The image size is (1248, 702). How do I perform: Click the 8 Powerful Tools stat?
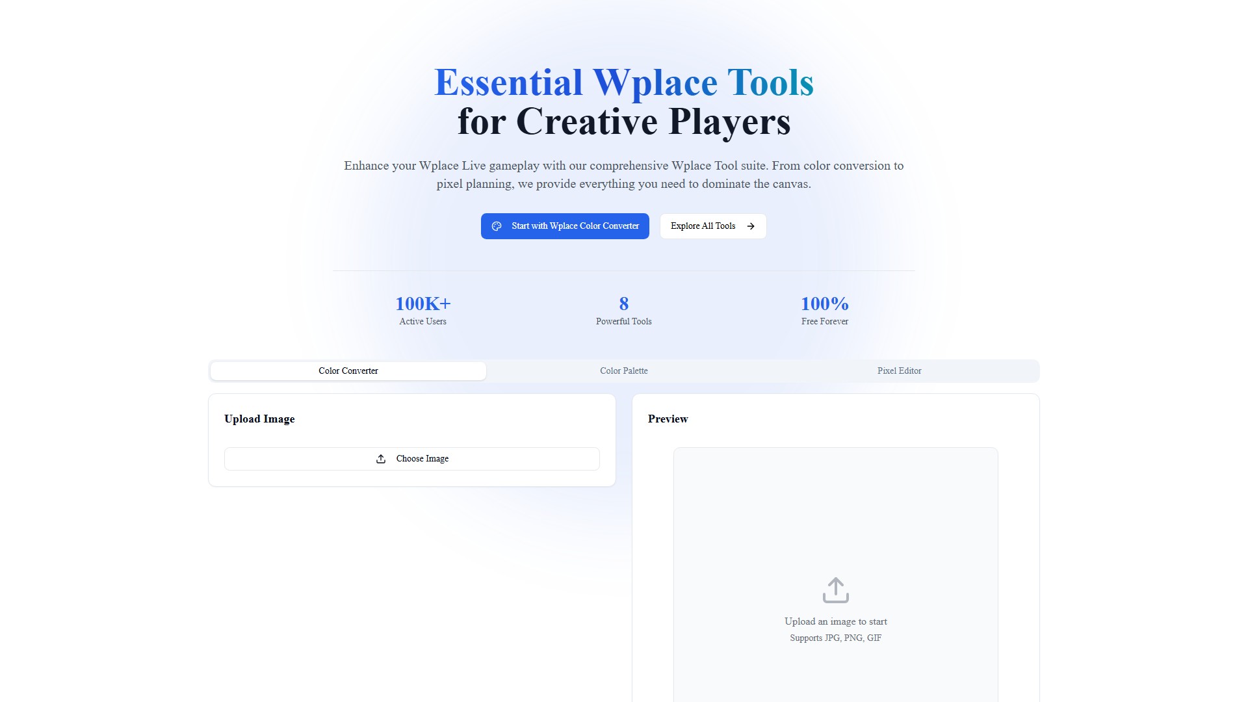pyautogui.click(x=623, y=310)
